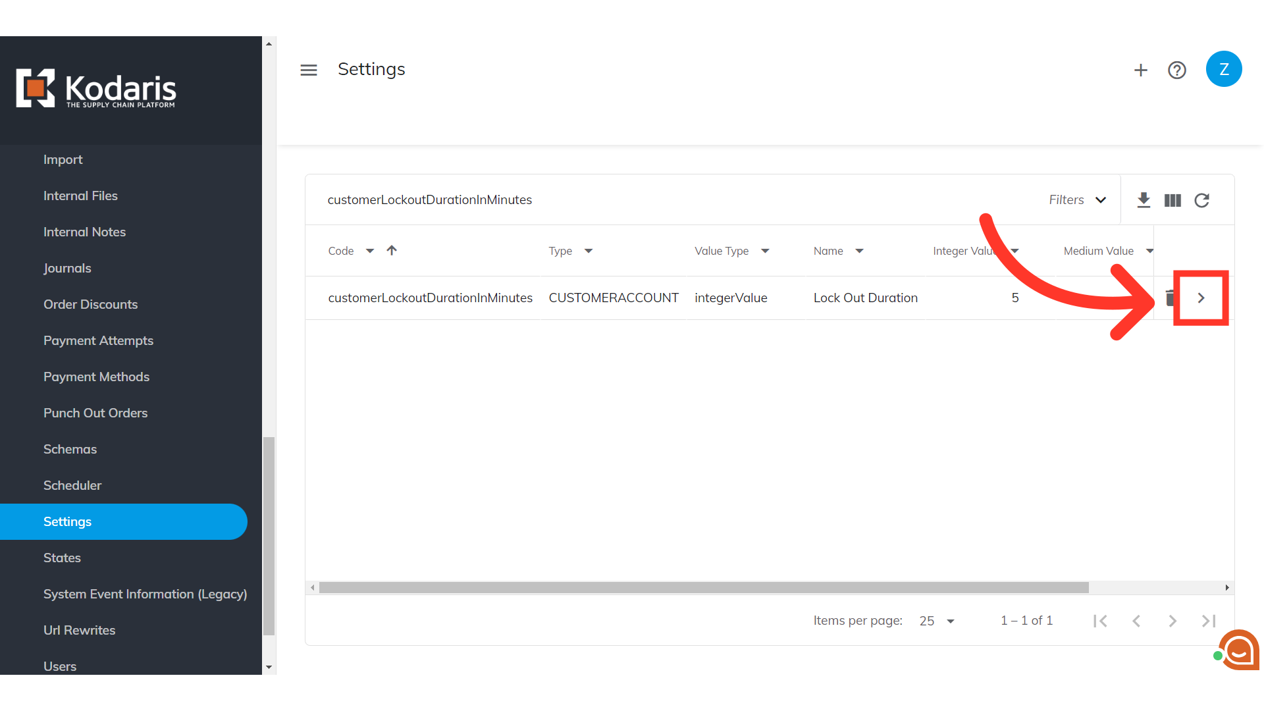Refresh the settings table
The height and width of the screenshot is (711, 1264).
pos(1201,200)
